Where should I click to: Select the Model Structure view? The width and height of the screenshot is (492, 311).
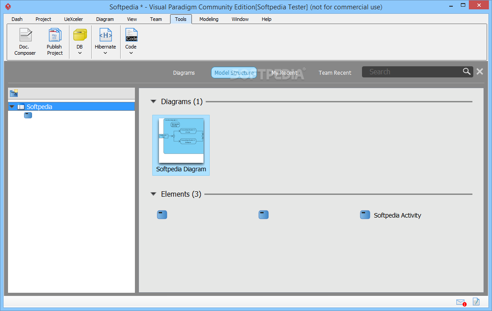click(x=234, y=73)
